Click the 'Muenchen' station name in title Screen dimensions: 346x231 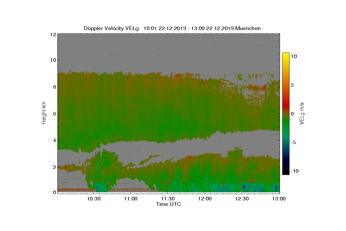click(248, 28)
